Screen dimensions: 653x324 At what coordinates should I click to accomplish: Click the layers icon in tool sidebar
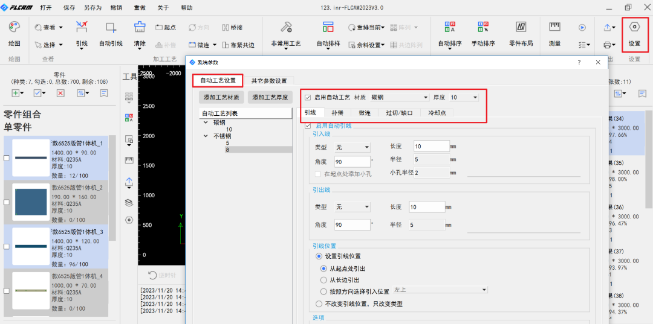point(129,203)
